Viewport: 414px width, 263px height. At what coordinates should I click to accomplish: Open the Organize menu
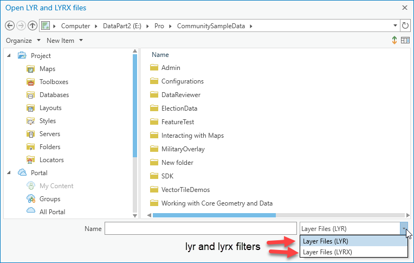pos(23,41)
